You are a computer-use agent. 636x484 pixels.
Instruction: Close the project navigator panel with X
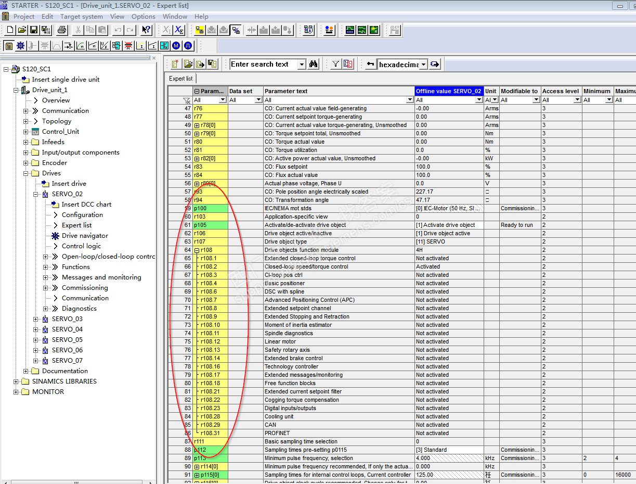click(153, 58)
